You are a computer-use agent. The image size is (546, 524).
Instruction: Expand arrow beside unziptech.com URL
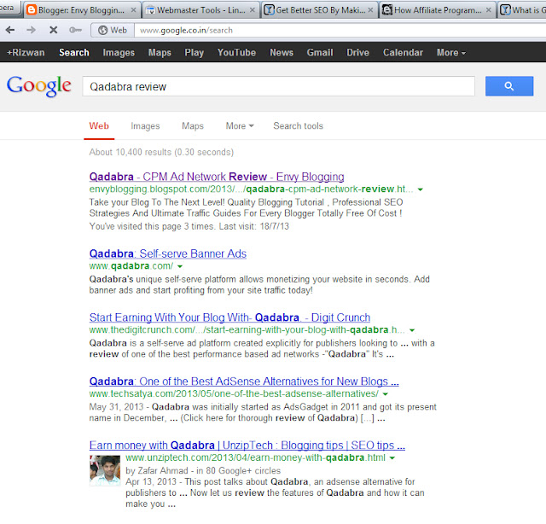[392, 458]
